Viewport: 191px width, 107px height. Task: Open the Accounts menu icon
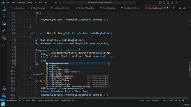pos(4,88)
